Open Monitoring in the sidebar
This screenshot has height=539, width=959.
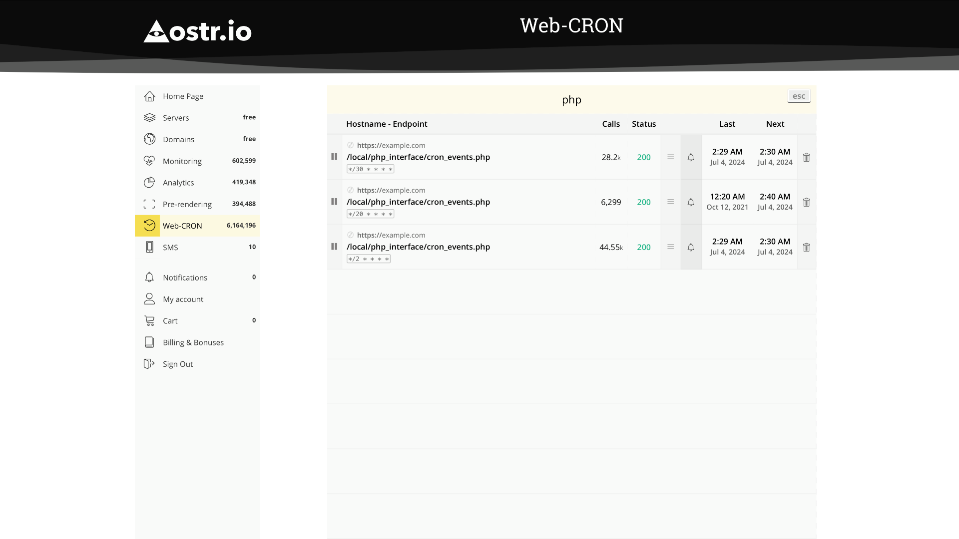point(182,161)
